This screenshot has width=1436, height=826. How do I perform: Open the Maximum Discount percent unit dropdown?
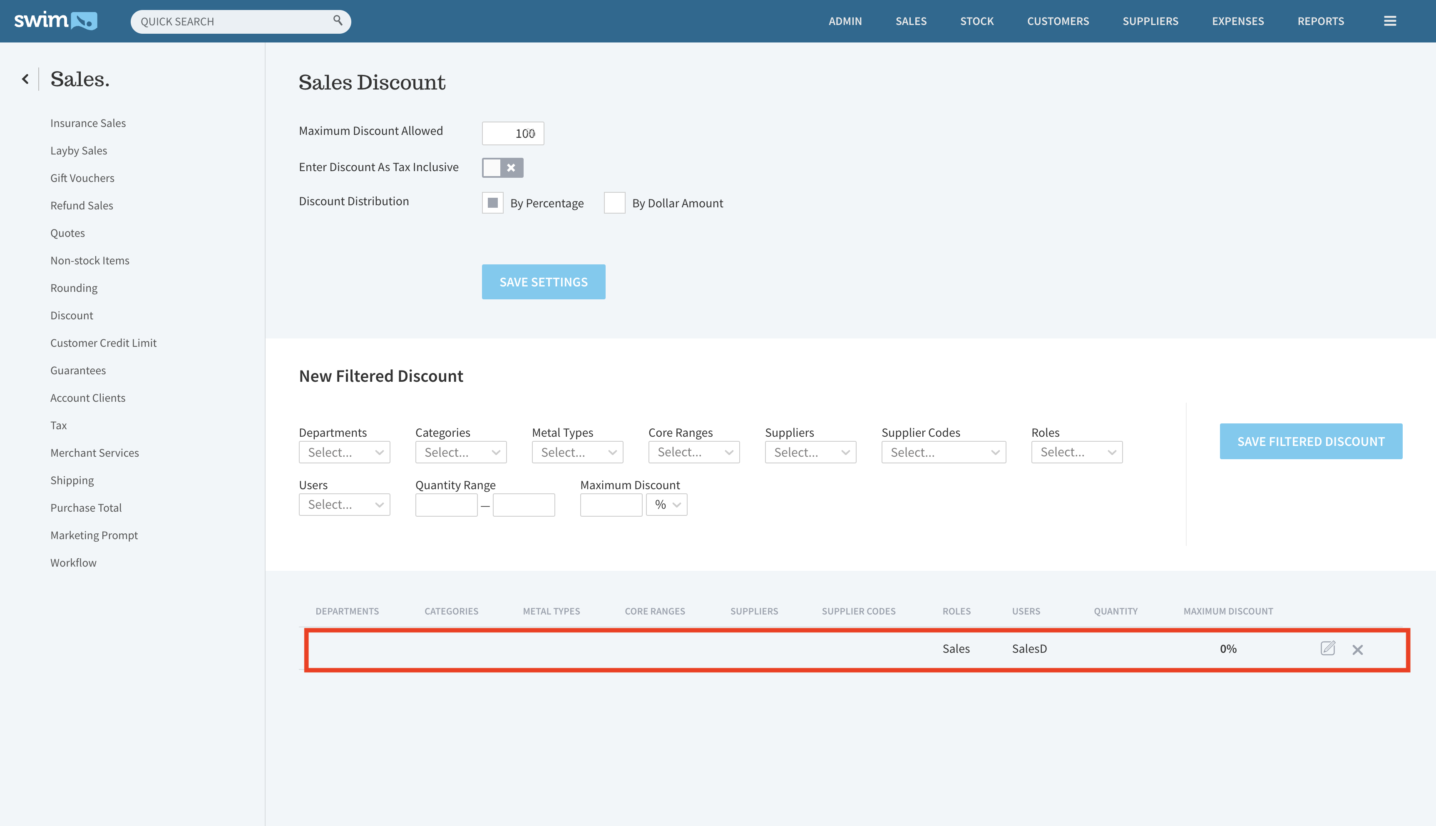[x=666, y=504]
